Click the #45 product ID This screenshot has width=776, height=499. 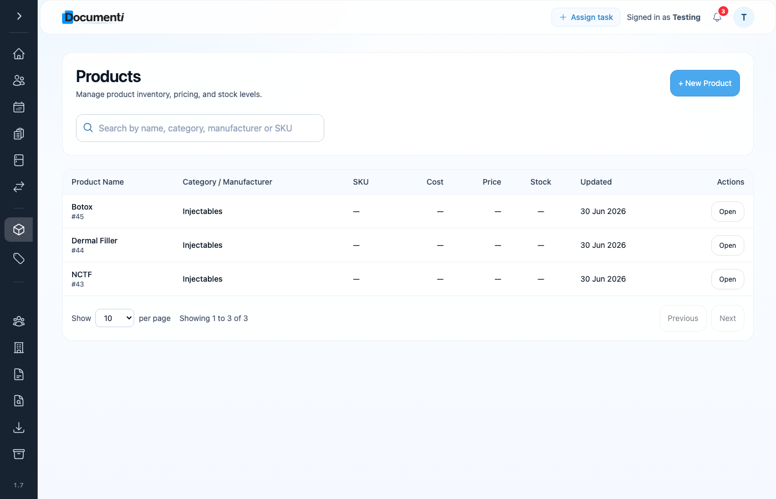click(78, 217)
